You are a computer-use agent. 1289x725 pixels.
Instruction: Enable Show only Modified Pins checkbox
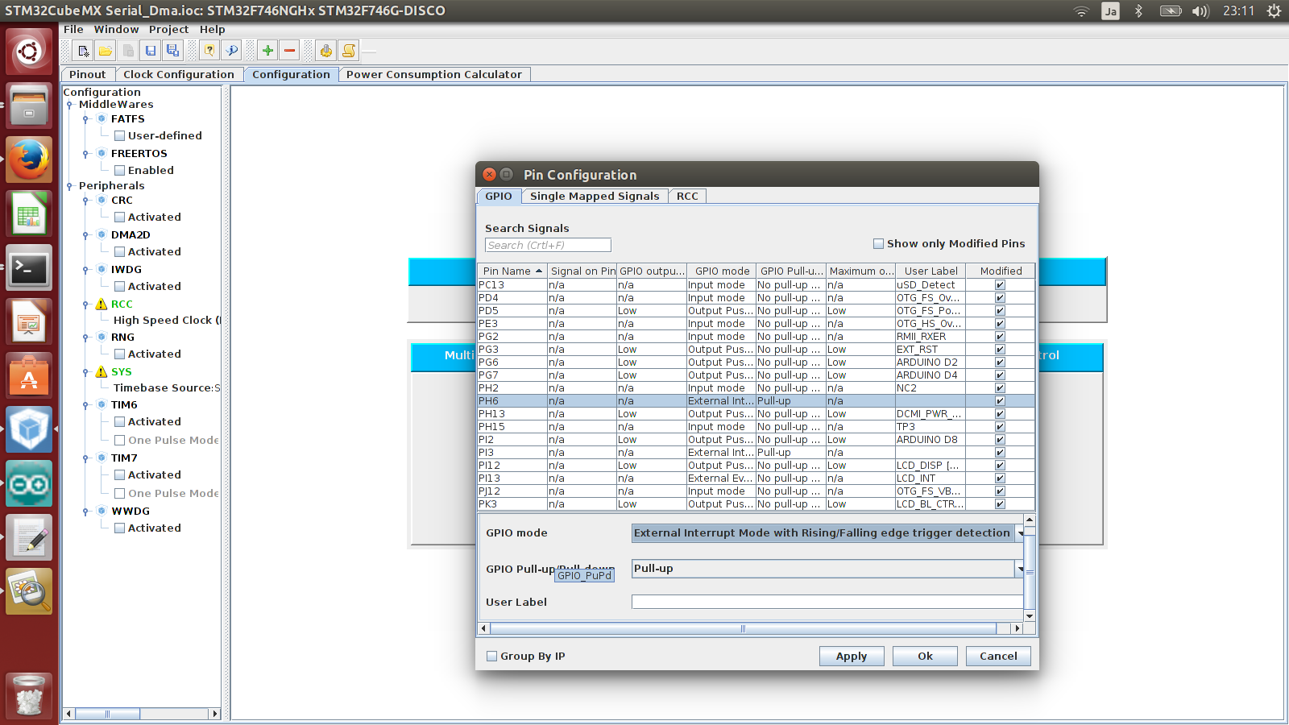click(x=878, y=243)
